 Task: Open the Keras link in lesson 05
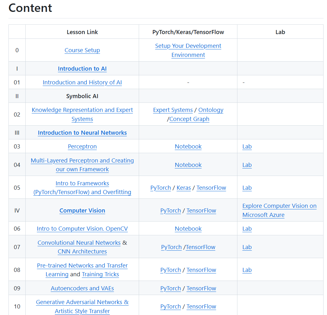tap(184, 188)
